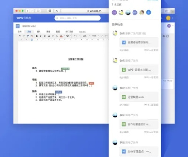Toggle strikethrough formatting
Viewport: 188px width, 157px height.
tap(49, 36)
